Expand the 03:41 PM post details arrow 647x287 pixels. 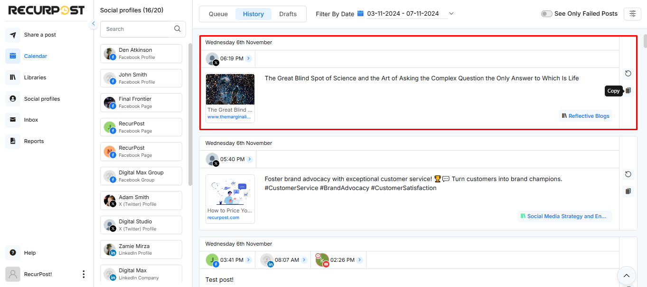click(248, 260)
